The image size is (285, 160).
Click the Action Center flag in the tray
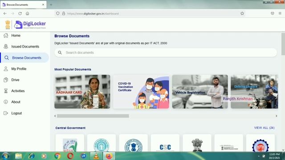coord(264,156)
